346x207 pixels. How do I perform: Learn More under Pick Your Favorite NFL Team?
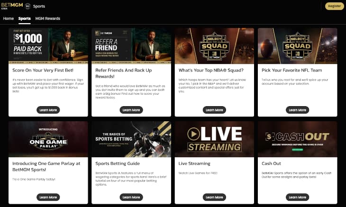(x=298, y=110)
